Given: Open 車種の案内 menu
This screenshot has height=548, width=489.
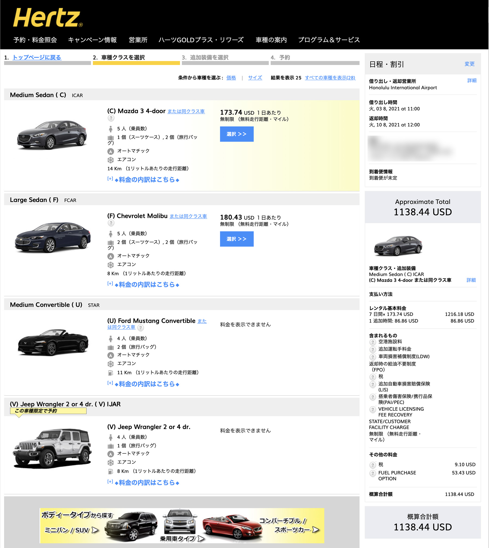Looking at the screenshot, I should tap(271, 40).
